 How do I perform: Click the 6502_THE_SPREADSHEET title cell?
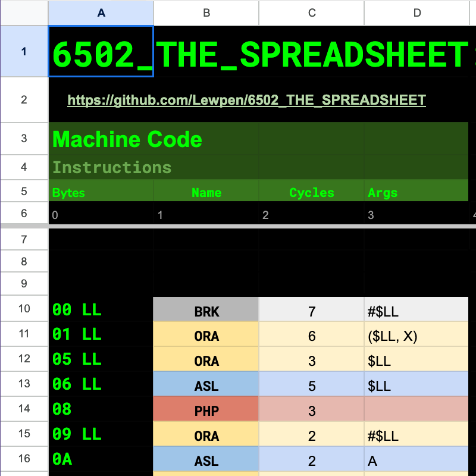point(101,52)
